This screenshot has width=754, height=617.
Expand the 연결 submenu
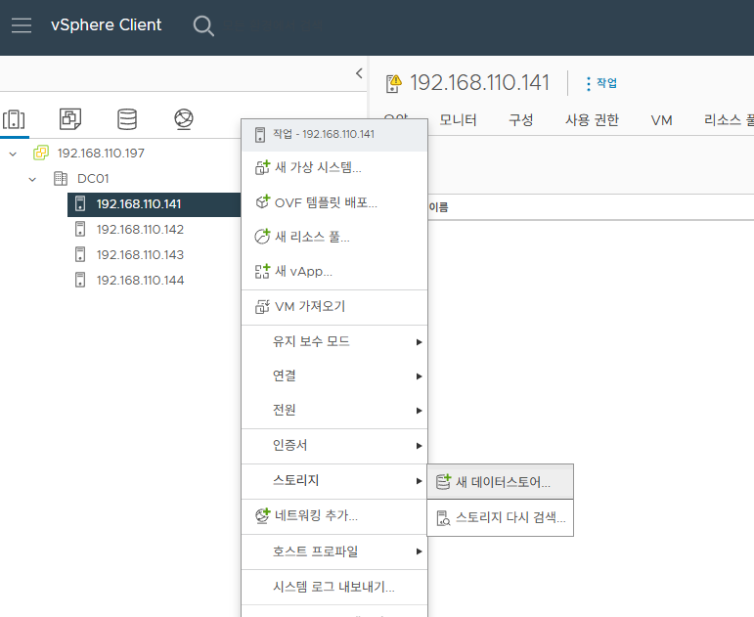pos(419,376)
